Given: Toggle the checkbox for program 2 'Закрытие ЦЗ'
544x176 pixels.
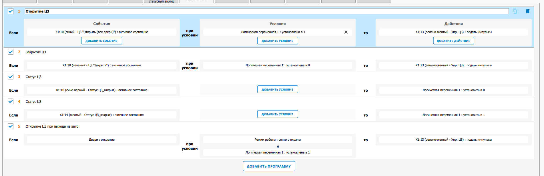Looking at the screenshot, I should coord(11,52).
